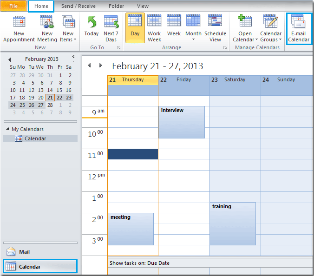
Task: Open the File tab
Action: (13, 6)
